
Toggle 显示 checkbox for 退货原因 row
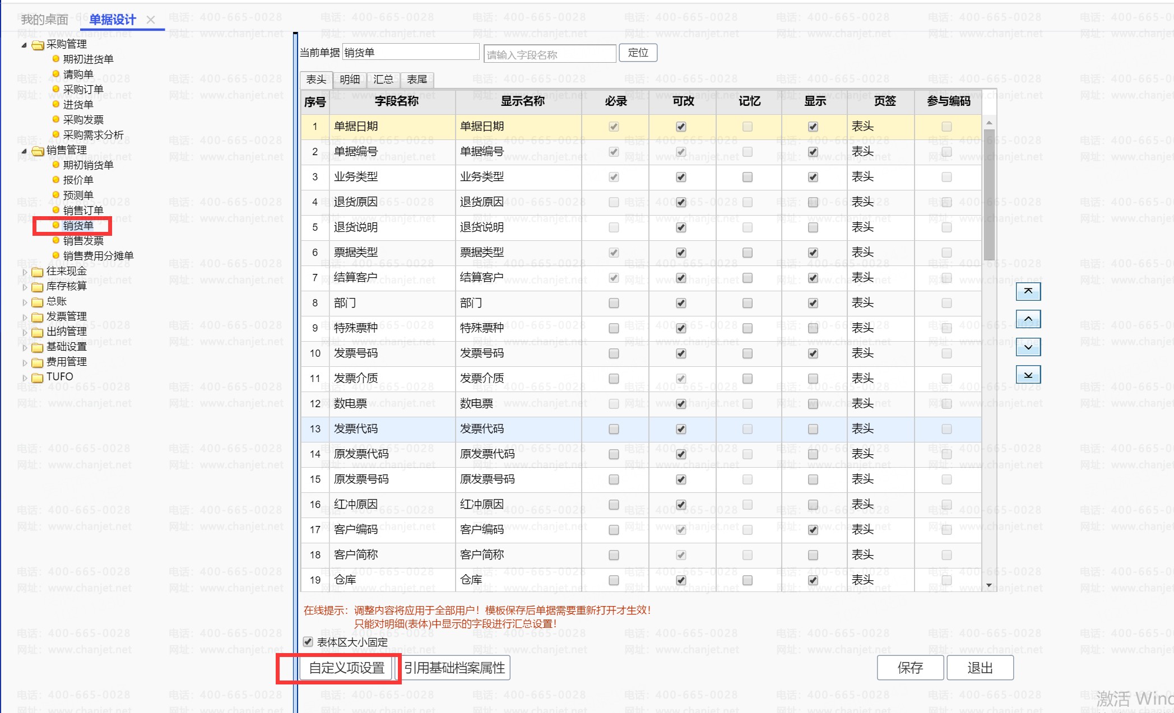pyautogui.click(x=813, y=202)
